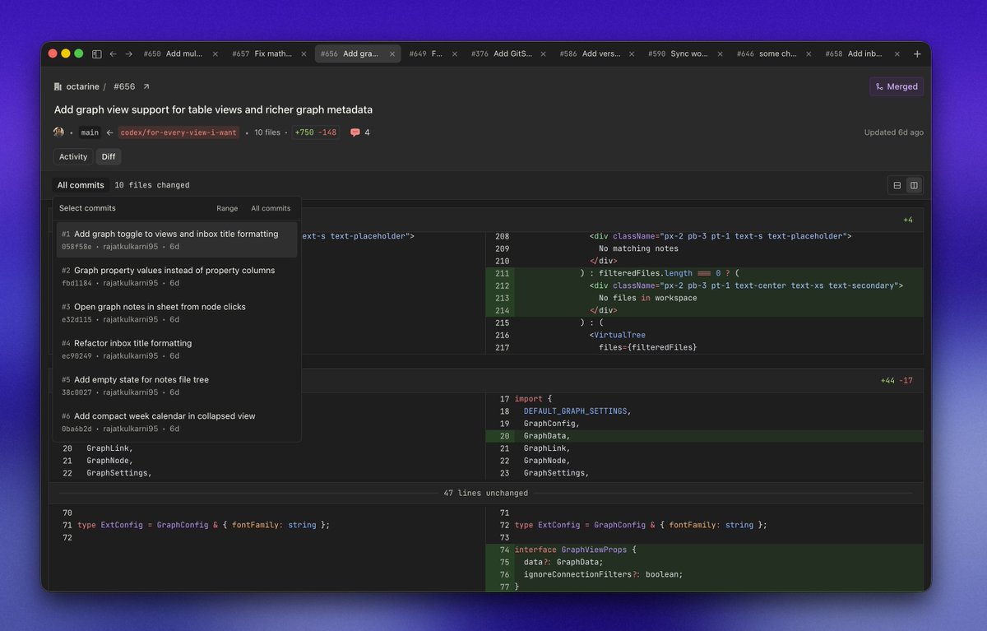Click the main branch label
Screen dimensions: 987x631
(x=90, y=132)
